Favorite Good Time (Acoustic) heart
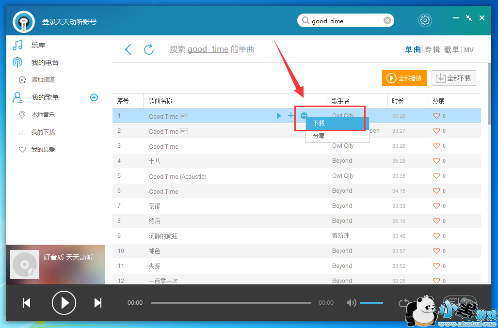This screenshot has height=328, width=498. click(436, 176)
